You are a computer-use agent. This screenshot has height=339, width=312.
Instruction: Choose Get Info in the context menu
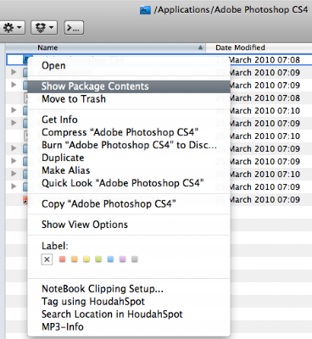[x=129, y=119]
